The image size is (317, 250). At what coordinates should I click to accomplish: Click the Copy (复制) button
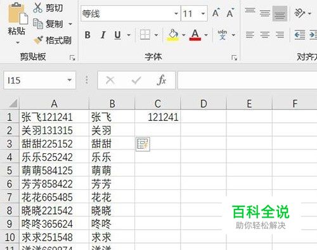point(48,23)
